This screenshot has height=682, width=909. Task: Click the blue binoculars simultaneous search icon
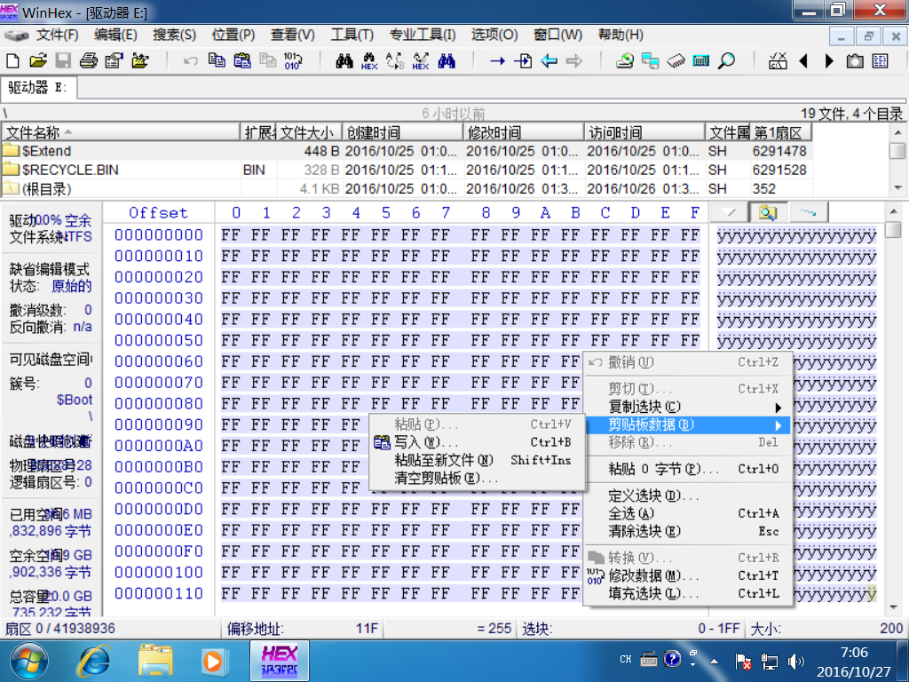[447, 60]
